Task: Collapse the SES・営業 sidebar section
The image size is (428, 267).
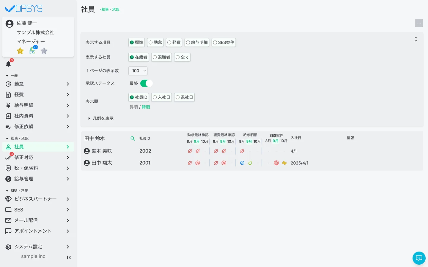Action: [17, 191]
